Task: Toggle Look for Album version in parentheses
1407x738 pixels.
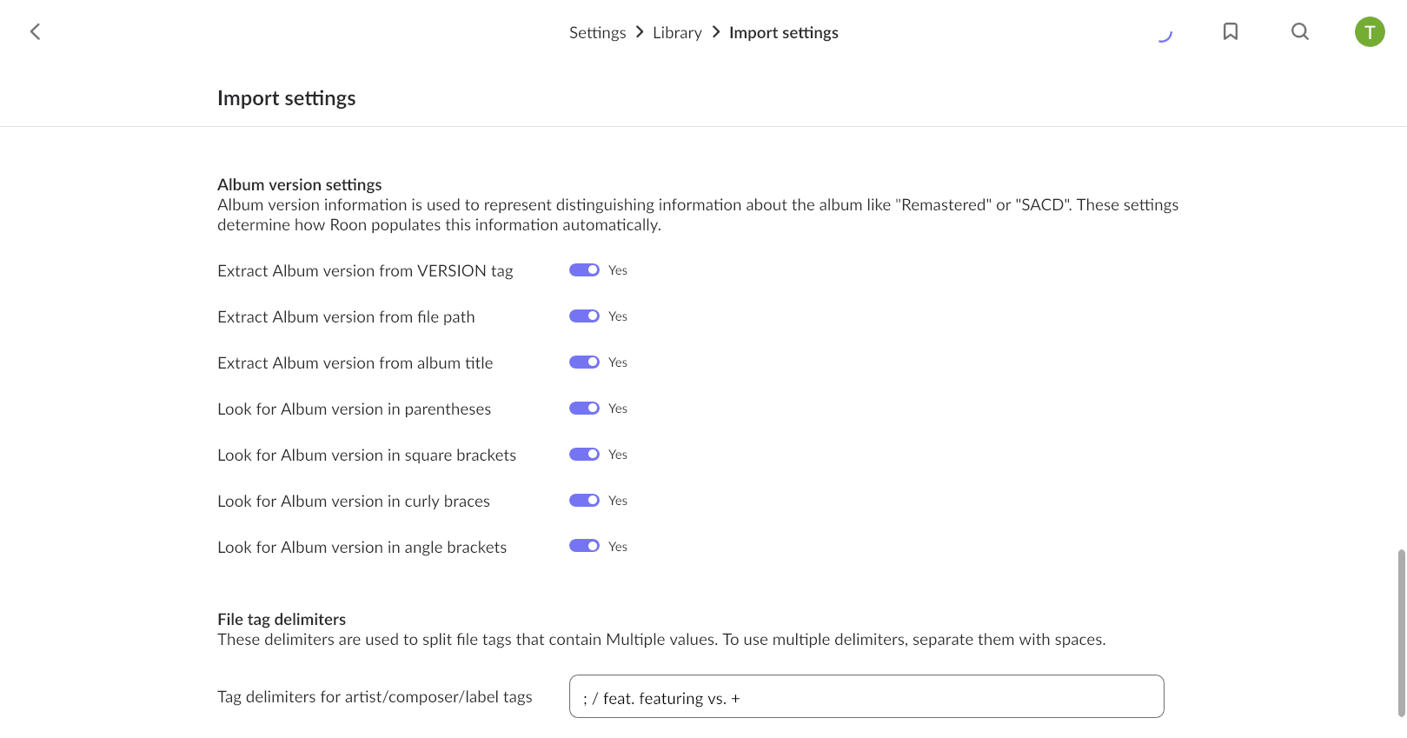Action: coord(584,409)
